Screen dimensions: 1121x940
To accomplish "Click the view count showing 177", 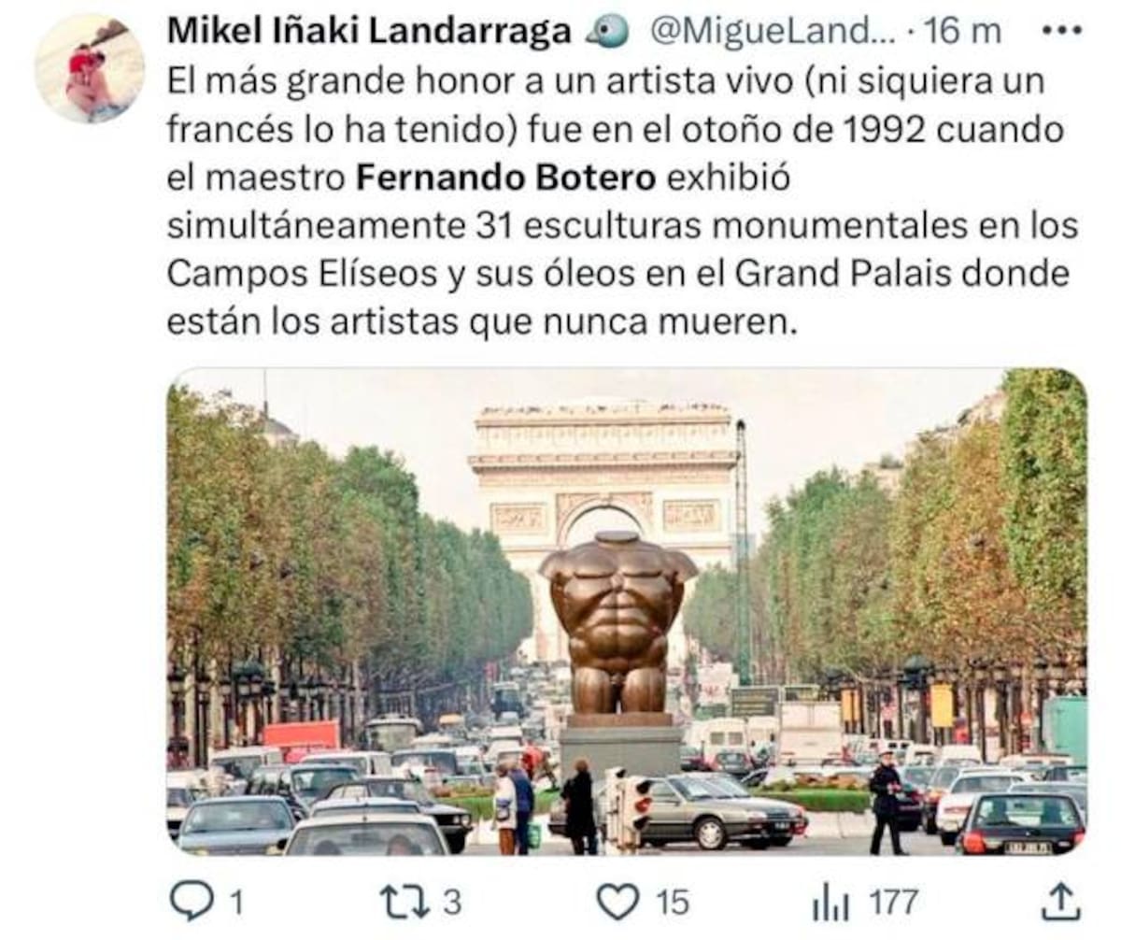I will 894,904.
